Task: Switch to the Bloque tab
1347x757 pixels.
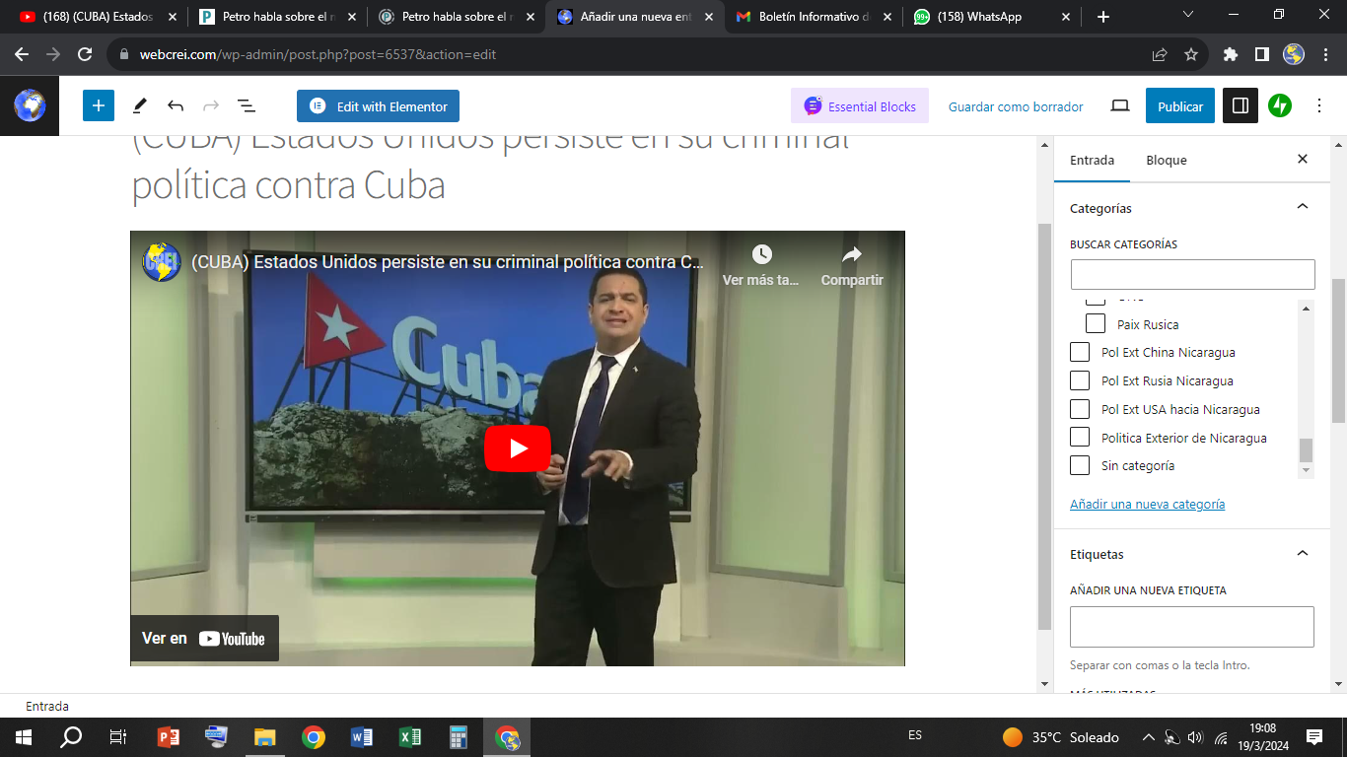Action: 1167,160
